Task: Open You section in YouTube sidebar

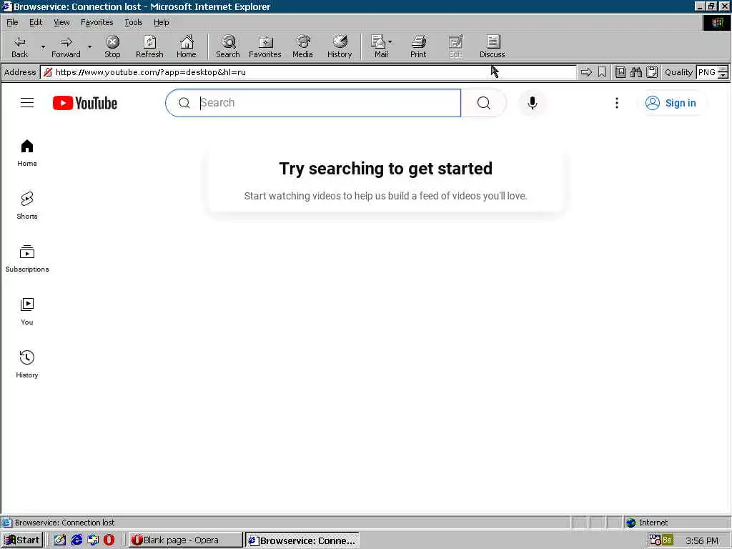Action: point(27,312)
